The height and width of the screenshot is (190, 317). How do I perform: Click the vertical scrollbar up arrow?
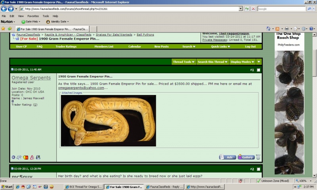314,34
